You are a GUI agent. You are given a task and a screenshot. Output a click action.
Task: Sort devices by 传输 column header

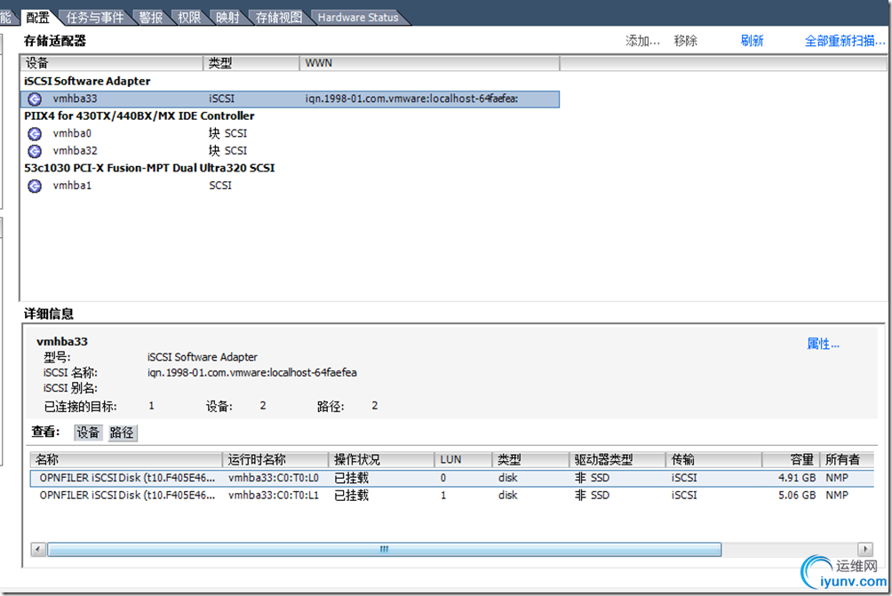click(x=714, y=459)
